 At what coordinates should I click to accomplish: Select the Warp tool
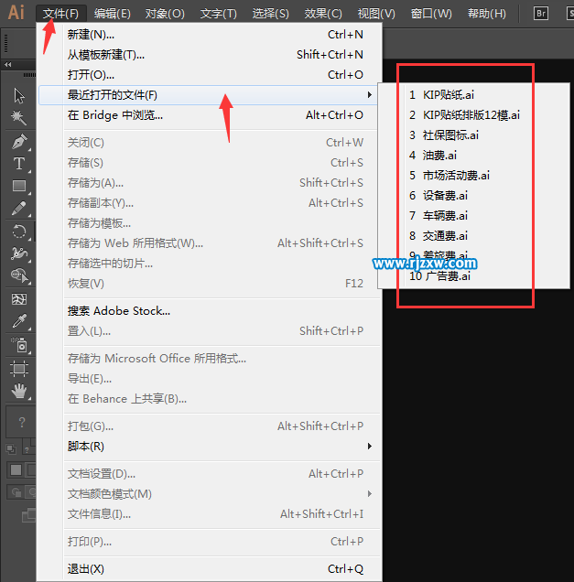[x=19, y=253]
